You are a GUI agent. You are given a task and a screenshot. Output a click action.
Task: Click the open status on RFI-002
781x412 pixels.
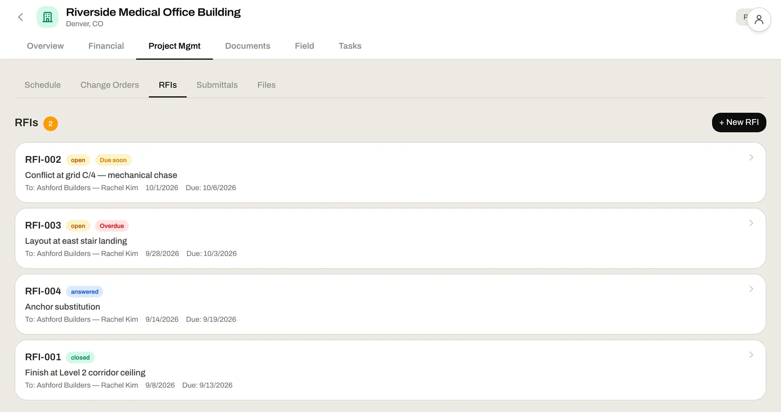coord(78,160)
